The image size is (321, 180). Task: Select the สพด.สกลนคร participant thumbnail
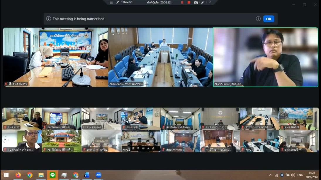pyautogui.click(x=180, y=141)
